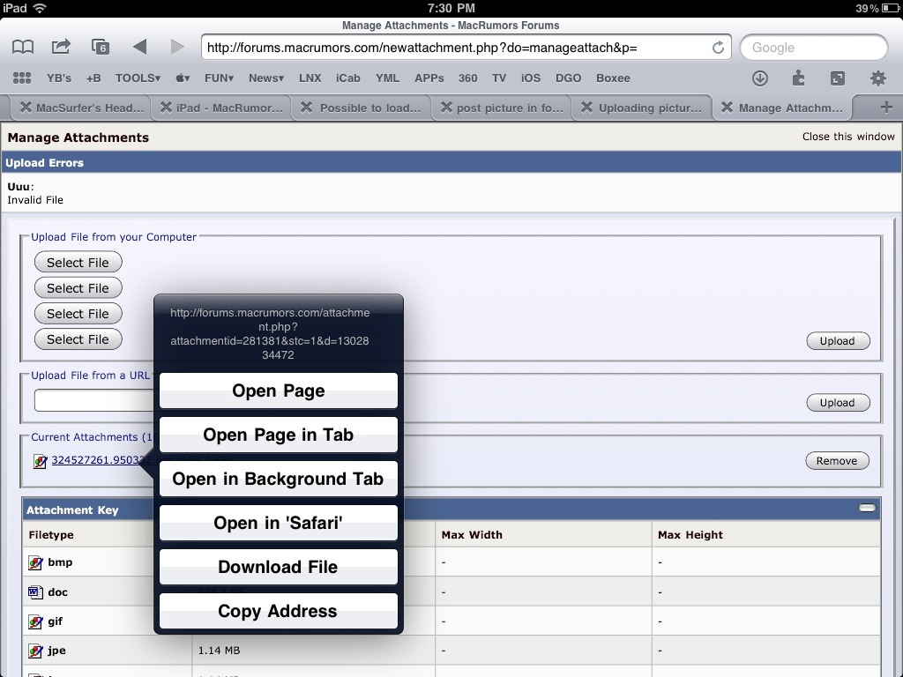Open the iOS bookmark
The image size is (903, 677).
530,78
